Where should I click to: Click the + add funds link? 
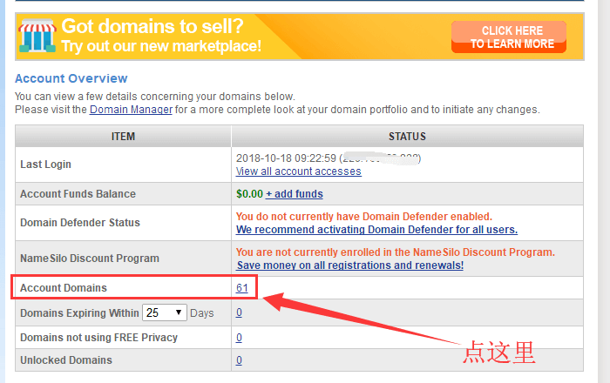click(294, 194)
